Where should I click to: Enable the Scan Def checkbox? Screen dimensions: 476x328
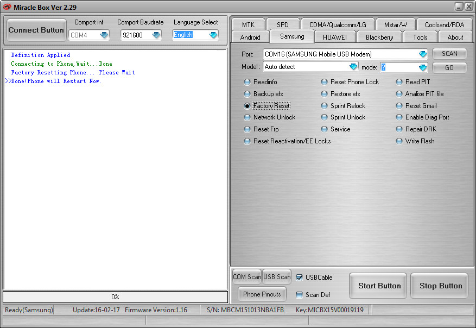[x=299, y=294]
